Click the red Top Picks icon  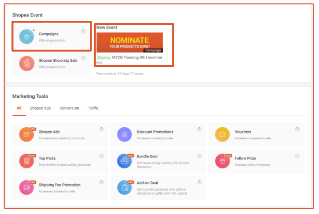(27, 161)
